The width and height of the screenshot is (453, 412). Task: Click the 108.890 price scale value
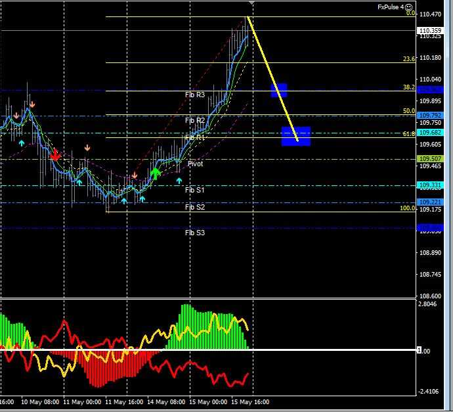[431, 253]
